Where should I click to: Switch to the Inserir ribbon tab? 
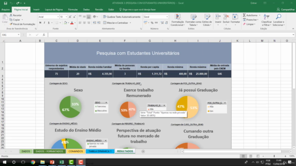tap(37, 10)
